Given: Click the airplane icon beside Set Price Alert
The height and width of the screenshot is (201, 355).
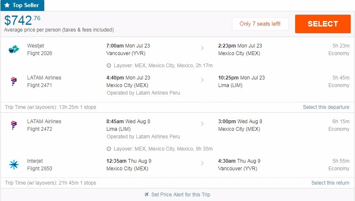Looking at the screenshot, I should 146,195.
